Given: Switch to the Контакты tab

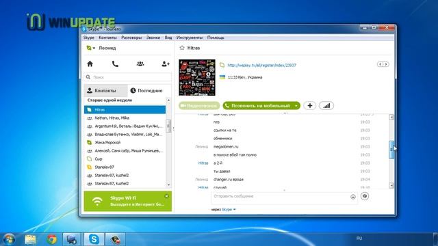Looking at the screenshot, I should (105, 91).
